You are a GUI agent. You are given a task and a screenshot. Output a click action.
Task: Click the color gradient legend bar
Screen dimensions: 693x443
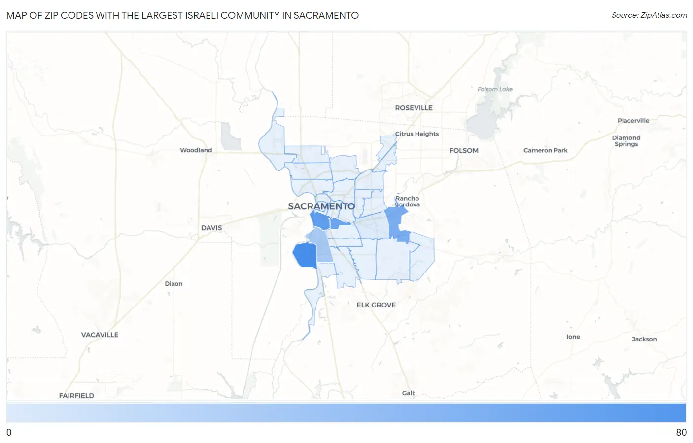[x=346, y=413]
